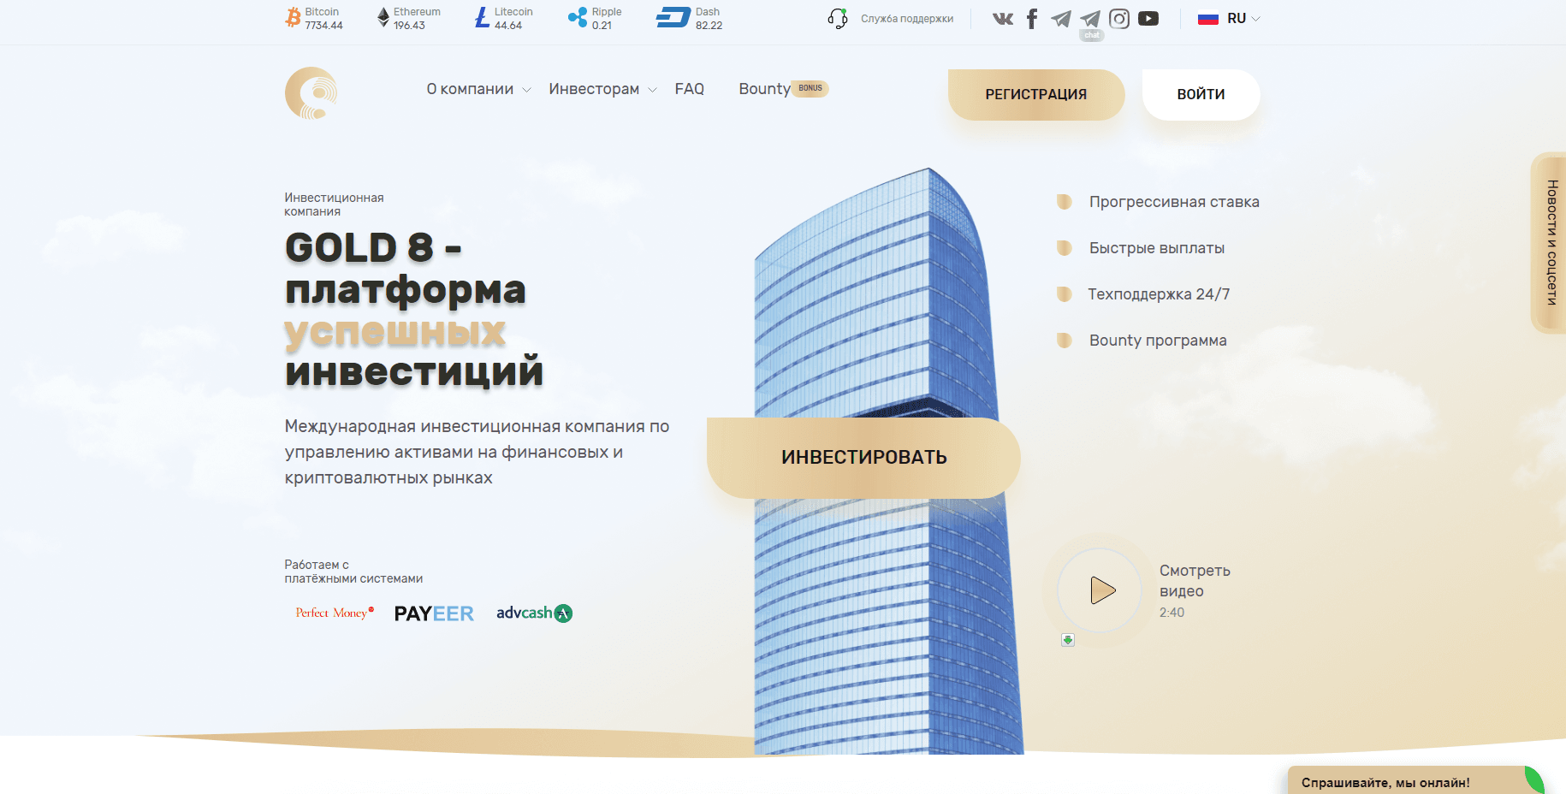Open the VK social page icon
The height and width of the screenshot is (794, 1566).
pyautogui.click(x=1002, y=19)
